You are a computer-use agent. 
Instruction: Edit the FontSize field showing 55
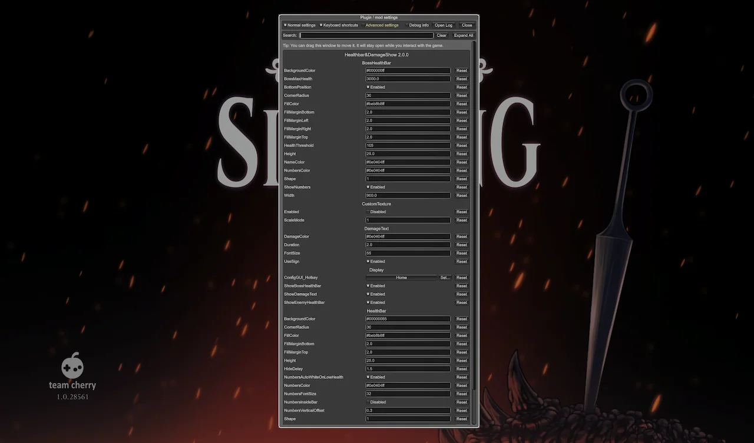[408, 253]
